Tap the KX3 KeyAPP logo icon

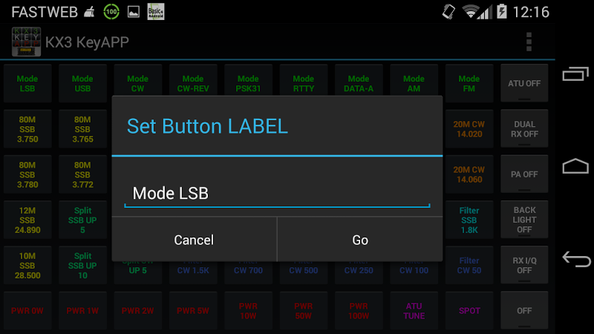26,42
